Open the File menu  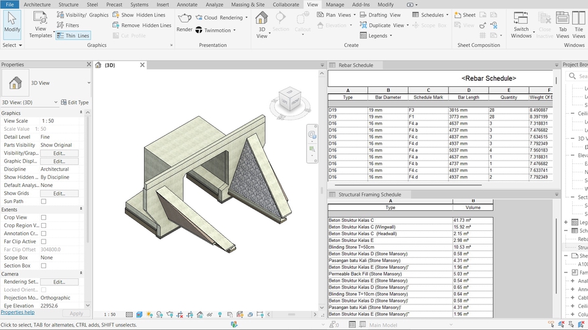point(10,4)
